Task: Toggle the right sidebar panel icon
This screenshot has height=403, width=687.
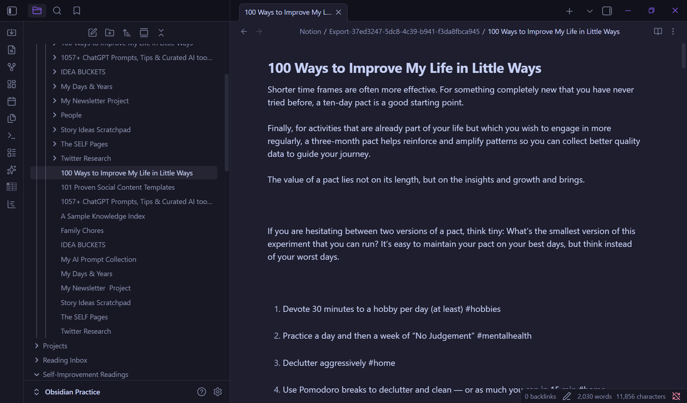Action: (x=607, y=11)
